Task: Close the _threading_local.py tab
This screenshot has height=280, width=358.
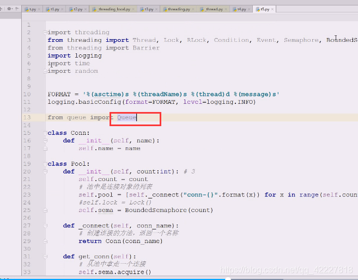Action: 133,9
